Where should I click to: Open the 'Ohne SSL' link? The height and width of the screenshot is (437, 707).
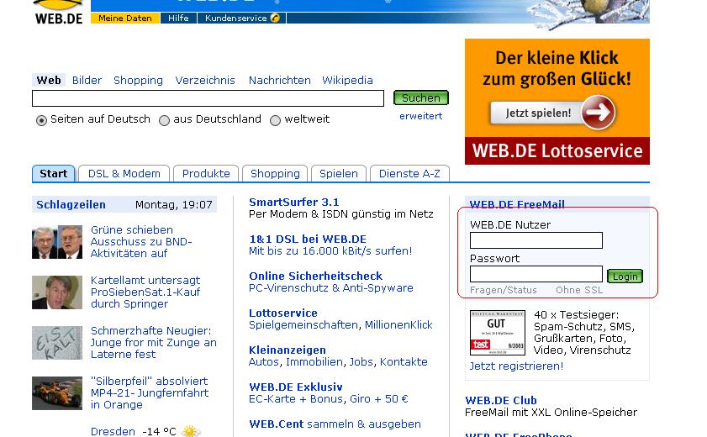tap(579, 290)
